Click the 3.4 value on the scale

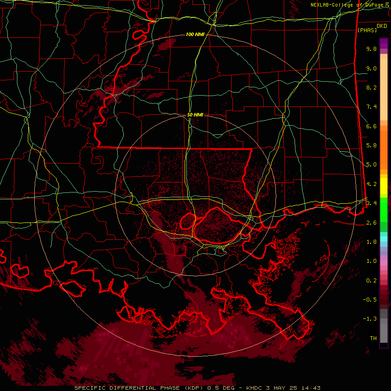pyautogui.click(x=371, y=203)
